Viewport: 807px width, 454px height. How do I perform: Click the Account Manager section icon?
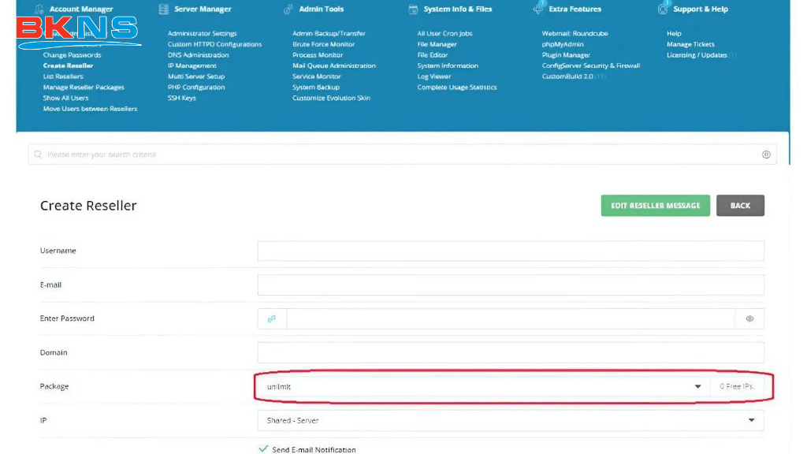click(x=37, y=9)
